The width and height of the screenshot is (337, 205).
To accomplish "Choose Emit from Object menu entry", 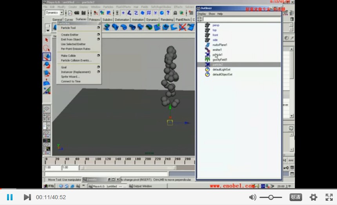I will tap(71, 39).
